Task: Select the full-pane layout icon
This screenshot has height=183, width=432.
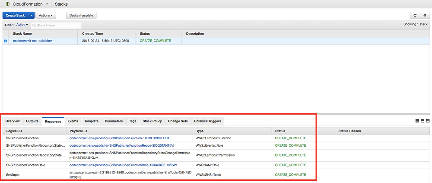Action: pyautogui.click(x=428, y=121)
